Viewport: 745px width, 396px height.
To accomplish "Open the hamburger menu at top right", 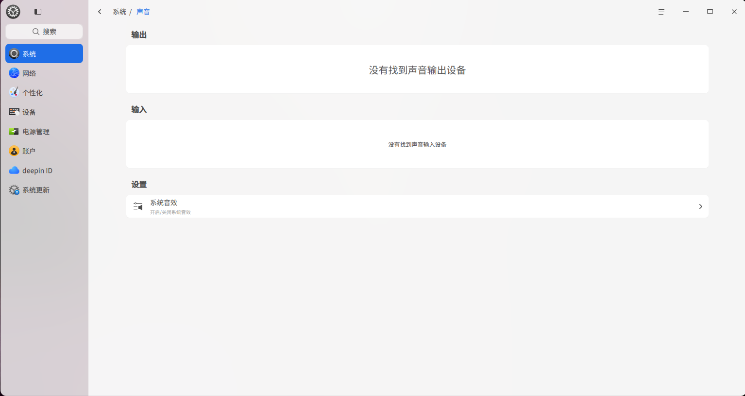I will [661, 11].
